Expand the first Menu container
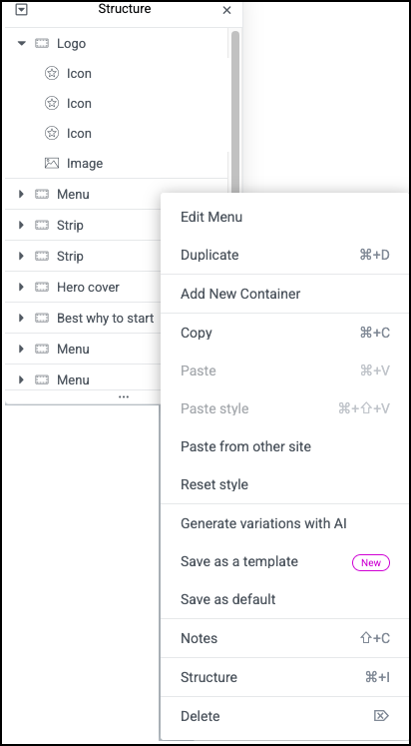This screenshot has width=411, height=746. pyautogui.click(x=21, y=194)
